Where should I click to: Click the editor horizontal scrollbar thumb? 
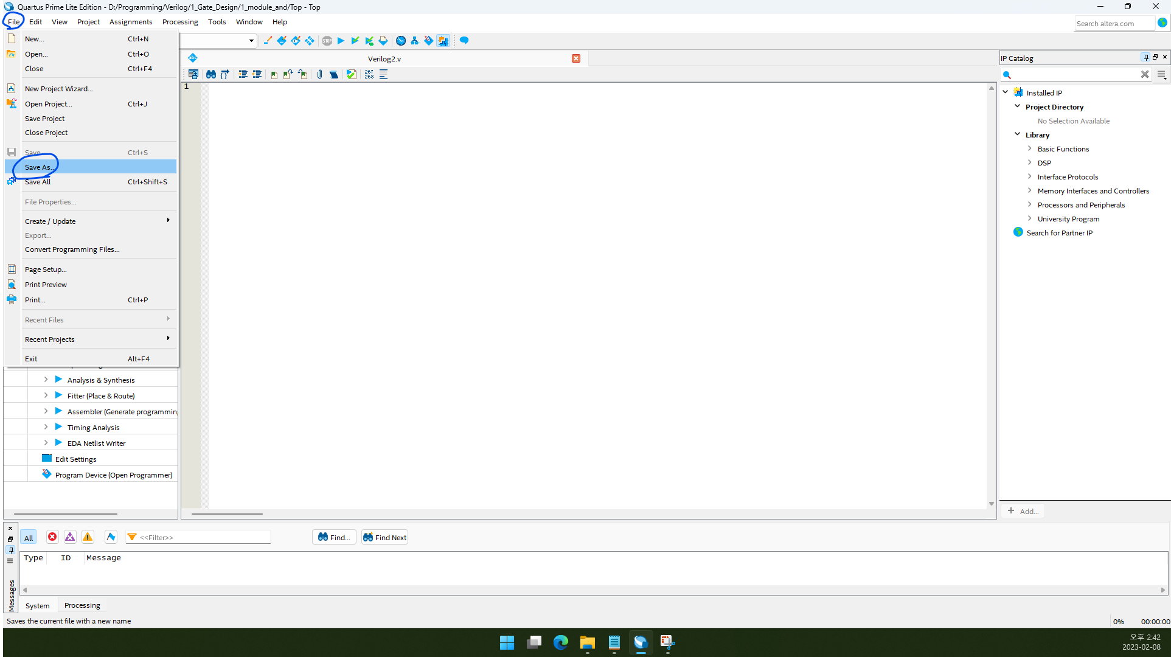click(227, 514)
